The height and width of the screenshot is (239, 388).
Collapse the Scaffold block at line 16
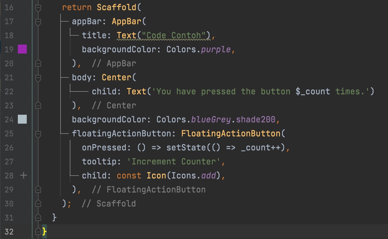pos(38,8)
